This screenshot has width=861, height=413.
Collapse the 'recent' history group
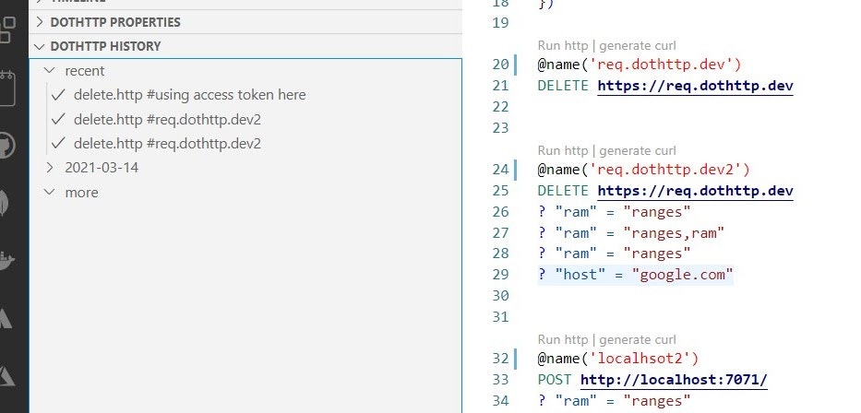coord(50,71)
